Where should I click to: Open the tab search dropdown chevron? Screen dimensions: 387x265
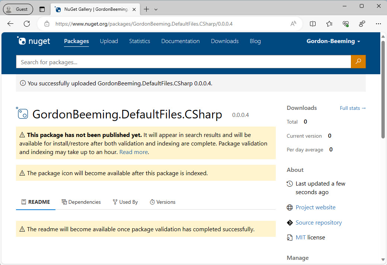(x=156, y=9)
